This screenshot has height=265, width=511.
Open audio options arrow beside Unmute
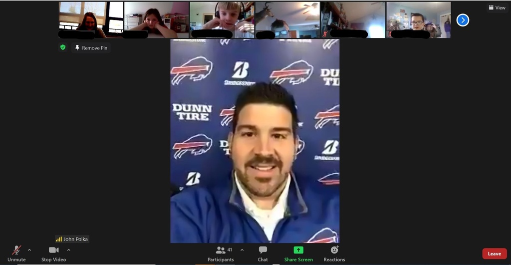[29, 250]
